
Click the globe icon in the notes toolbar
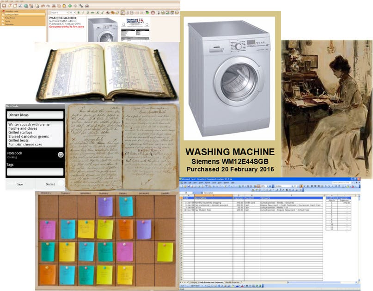click(26, 6)
